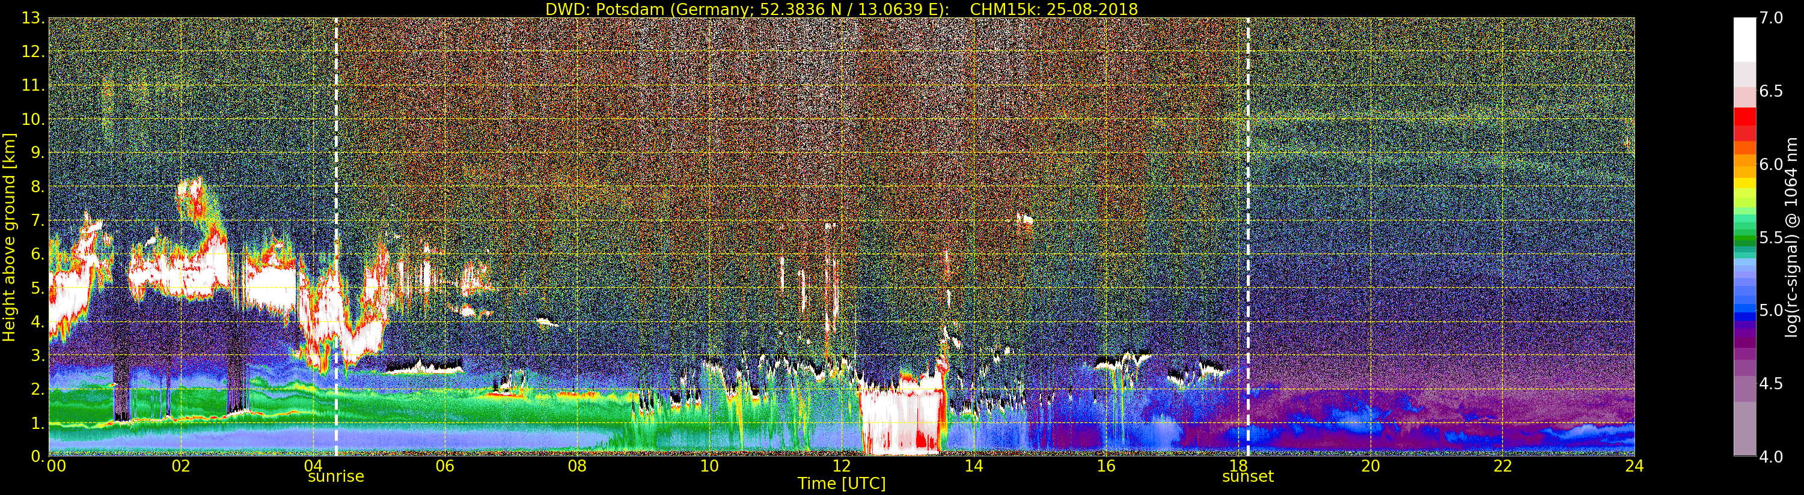Click the x-axis tick label '08'

point(577,466)
